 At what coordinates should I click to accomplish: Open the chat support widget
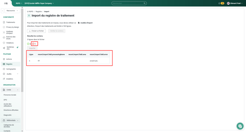pyautogui.click(x=240, y=126)
